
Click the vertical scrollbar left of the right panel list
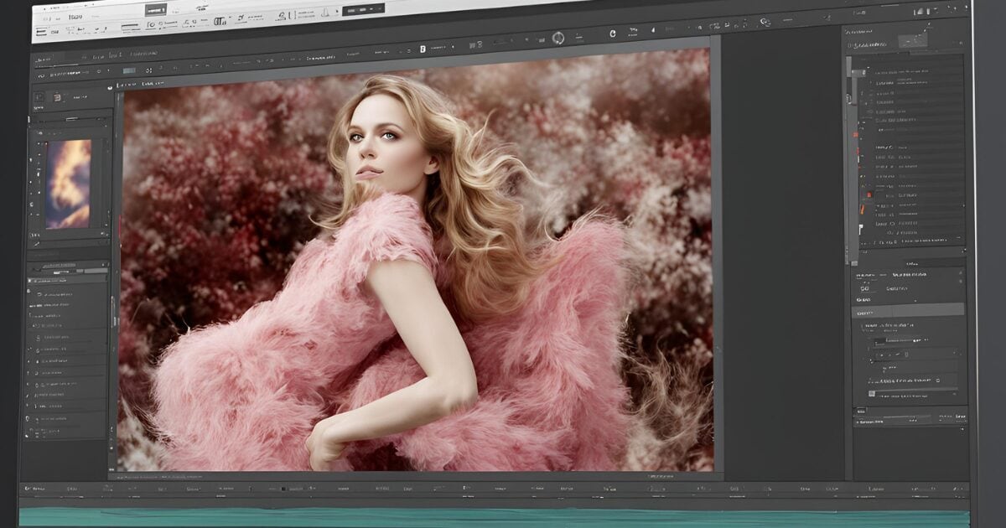point(853,168)
